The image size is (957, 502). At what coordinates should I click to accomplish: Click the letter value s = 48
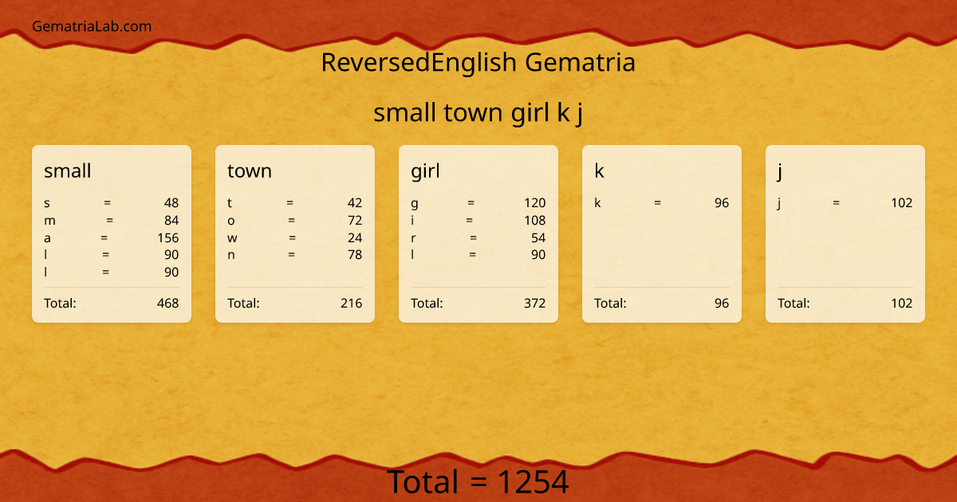tap(112, 202)
